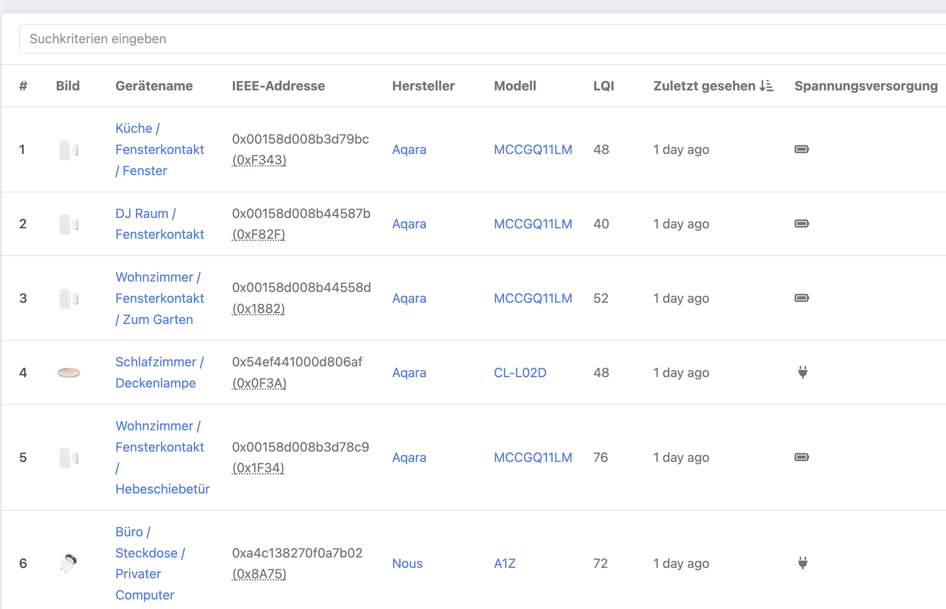Click the Hebeschiebetür sensor device image
Viewport: 946px width, 609px height.
[69, 458]
